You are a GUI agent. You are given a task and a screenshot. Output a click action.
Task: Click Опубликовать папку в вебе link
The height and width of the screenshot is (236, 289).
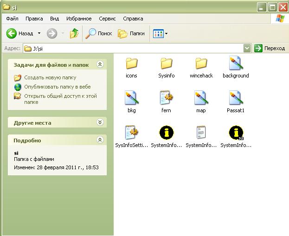pyautogui.click(x=58, y=87)
